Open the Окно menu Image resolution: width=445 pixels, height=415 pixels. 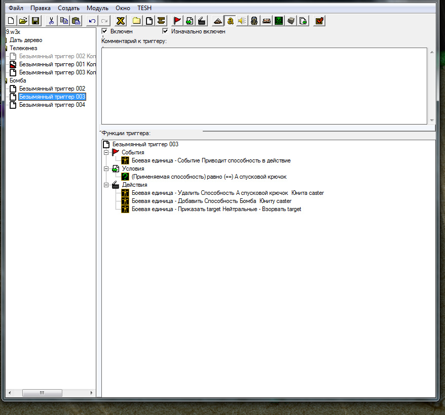pyautogui.click(x=123, y=8)
